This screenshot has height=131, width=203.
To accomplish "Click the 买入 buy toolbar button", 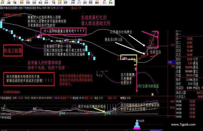I will tap(104, 2).
